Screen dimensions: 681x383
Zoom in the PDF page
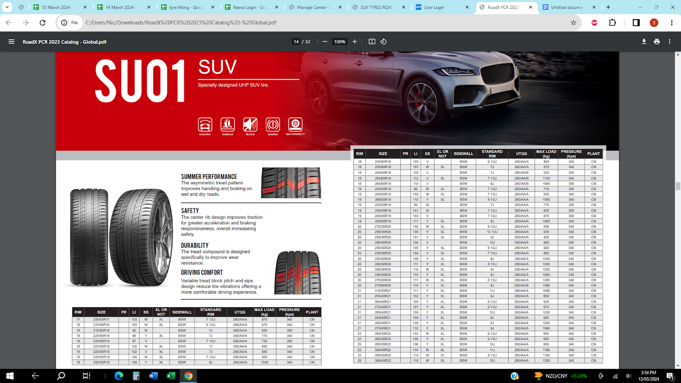coord(355,42)
